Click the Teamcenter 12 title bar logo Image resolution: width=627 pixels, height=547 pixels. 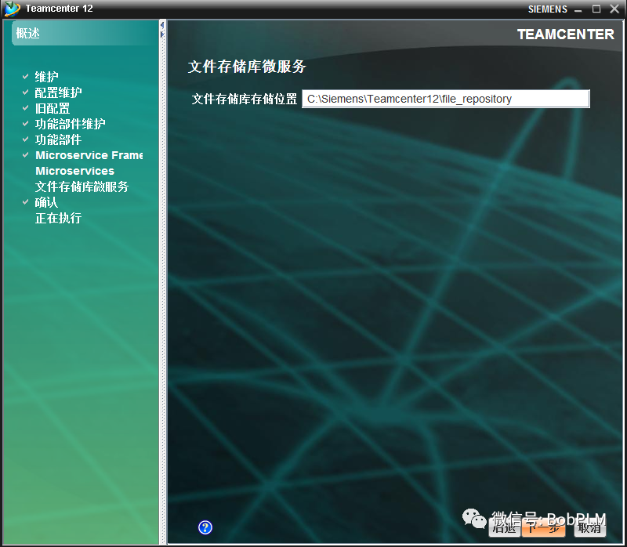coord(12,9)
